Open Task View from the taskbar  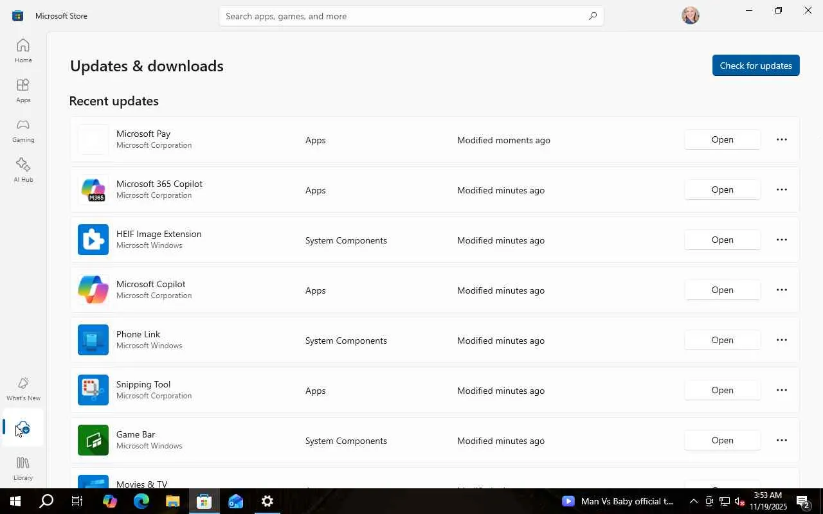tap(77, 501)
